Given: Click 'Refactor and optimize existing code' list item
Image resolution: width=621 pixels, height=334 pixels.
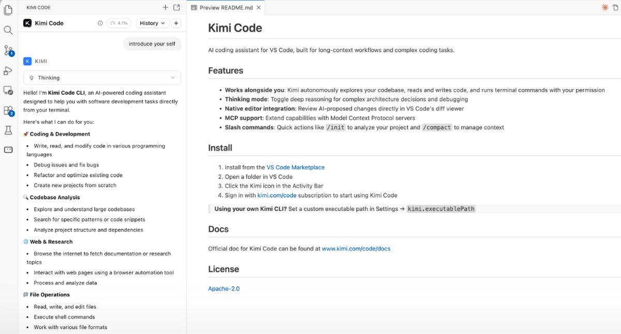Looking at the screenshot, I should [78, 175].
